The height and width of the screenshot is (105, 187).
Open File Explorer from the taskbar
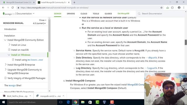tap(83, 102)
